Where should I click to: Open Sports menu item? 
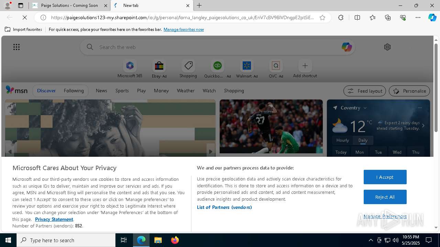[122, 91]
